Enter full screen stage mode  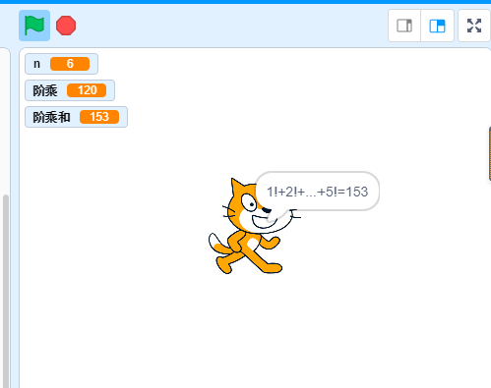coord(474,26)
